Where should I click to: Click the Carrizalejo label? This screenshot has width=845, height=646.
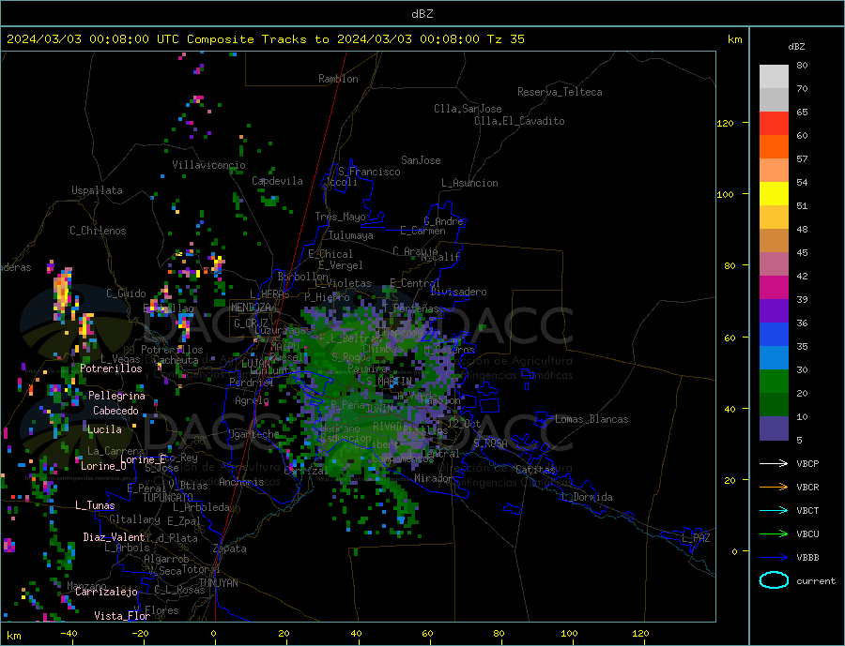[106, 593]
